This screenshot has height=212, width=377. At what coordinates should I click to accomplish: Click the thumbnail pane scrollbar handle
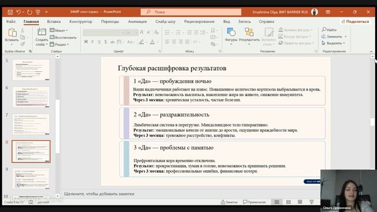click(x=57, y=126)
